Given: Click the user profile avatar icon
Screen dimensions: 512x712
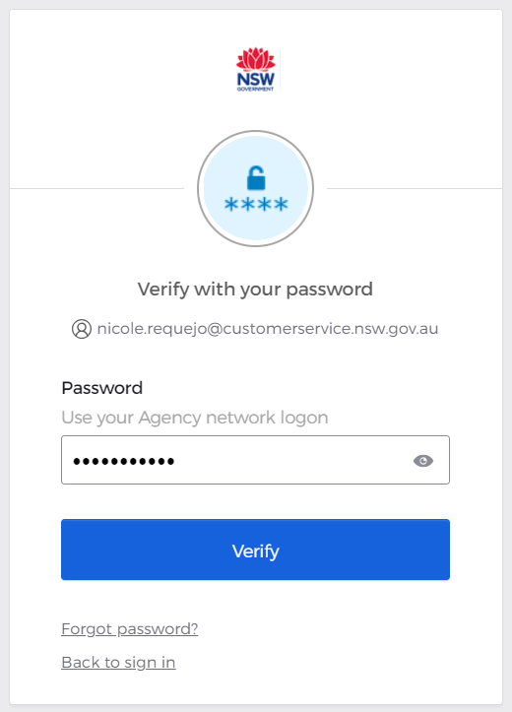Looking at the screenshot, I should coord(82,329).
